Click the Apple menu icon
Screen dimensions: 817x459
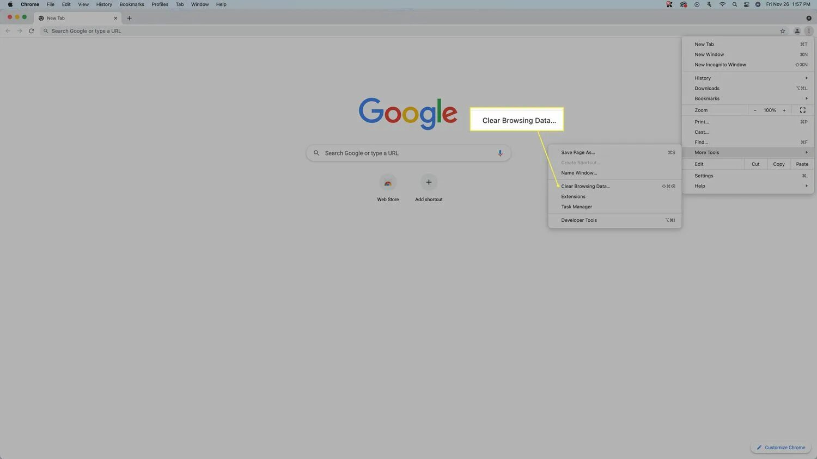(10, 4)
